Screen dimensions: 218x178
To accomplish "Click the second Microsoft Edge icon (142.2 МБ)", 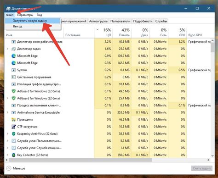I will (14, 63).
